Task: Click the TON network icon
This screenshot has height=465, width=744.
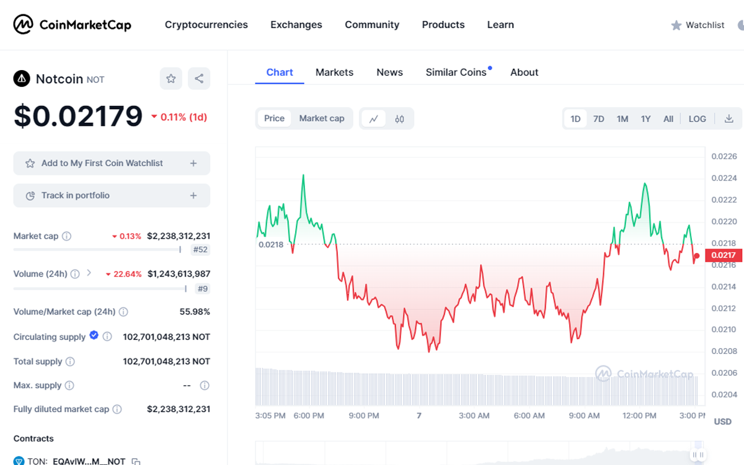Action: click(19, 461)
